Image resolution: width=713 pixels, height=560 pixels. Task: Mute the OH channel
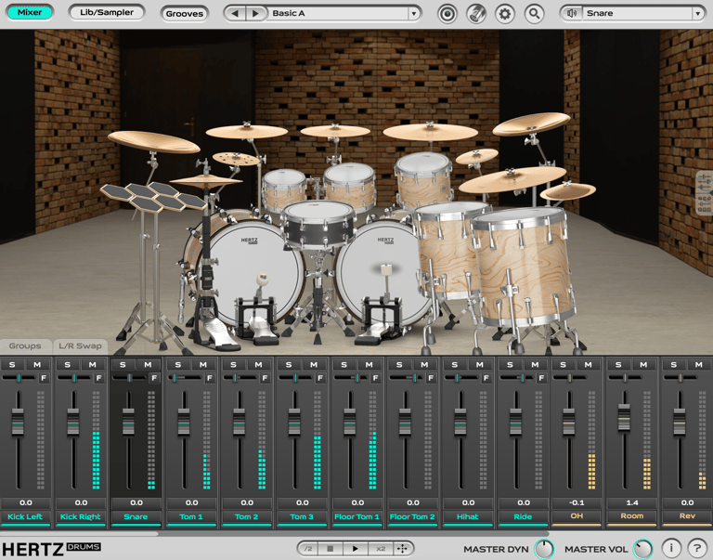589,365
